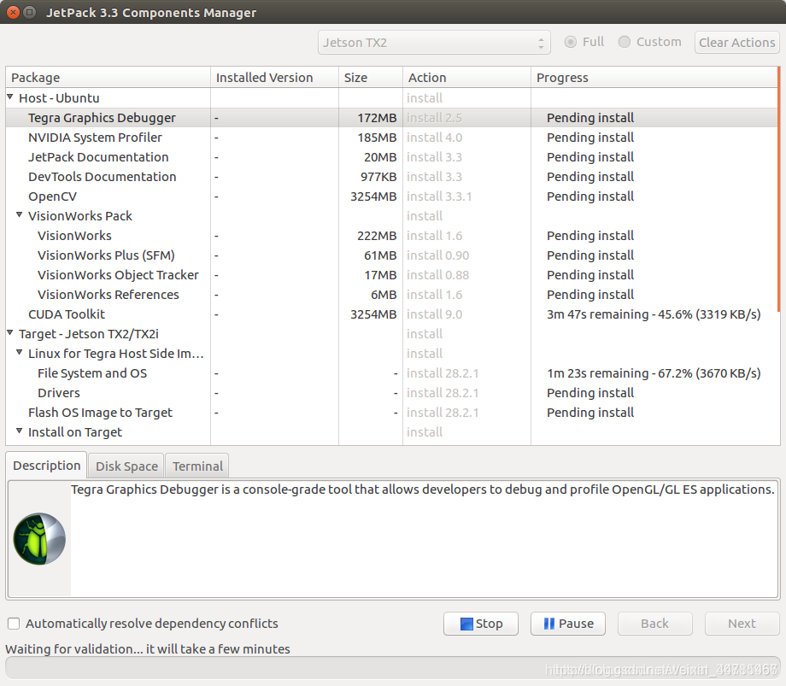The image size is (786, 686).
Task: Select the Flash OS Image to Target row
Action: (391, 413)
